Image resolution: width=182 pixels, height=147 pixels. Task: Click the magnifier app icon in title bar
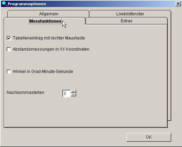[5, 4]
